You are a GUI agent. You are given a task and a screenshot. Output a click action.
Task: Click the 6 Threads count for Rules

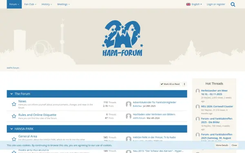(111, 114)
